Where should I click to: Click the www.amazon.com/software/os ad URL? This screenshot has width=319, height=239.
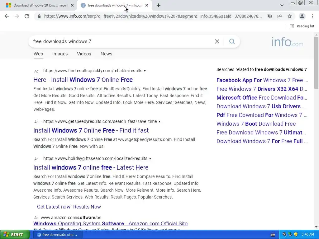pos(71,218)
